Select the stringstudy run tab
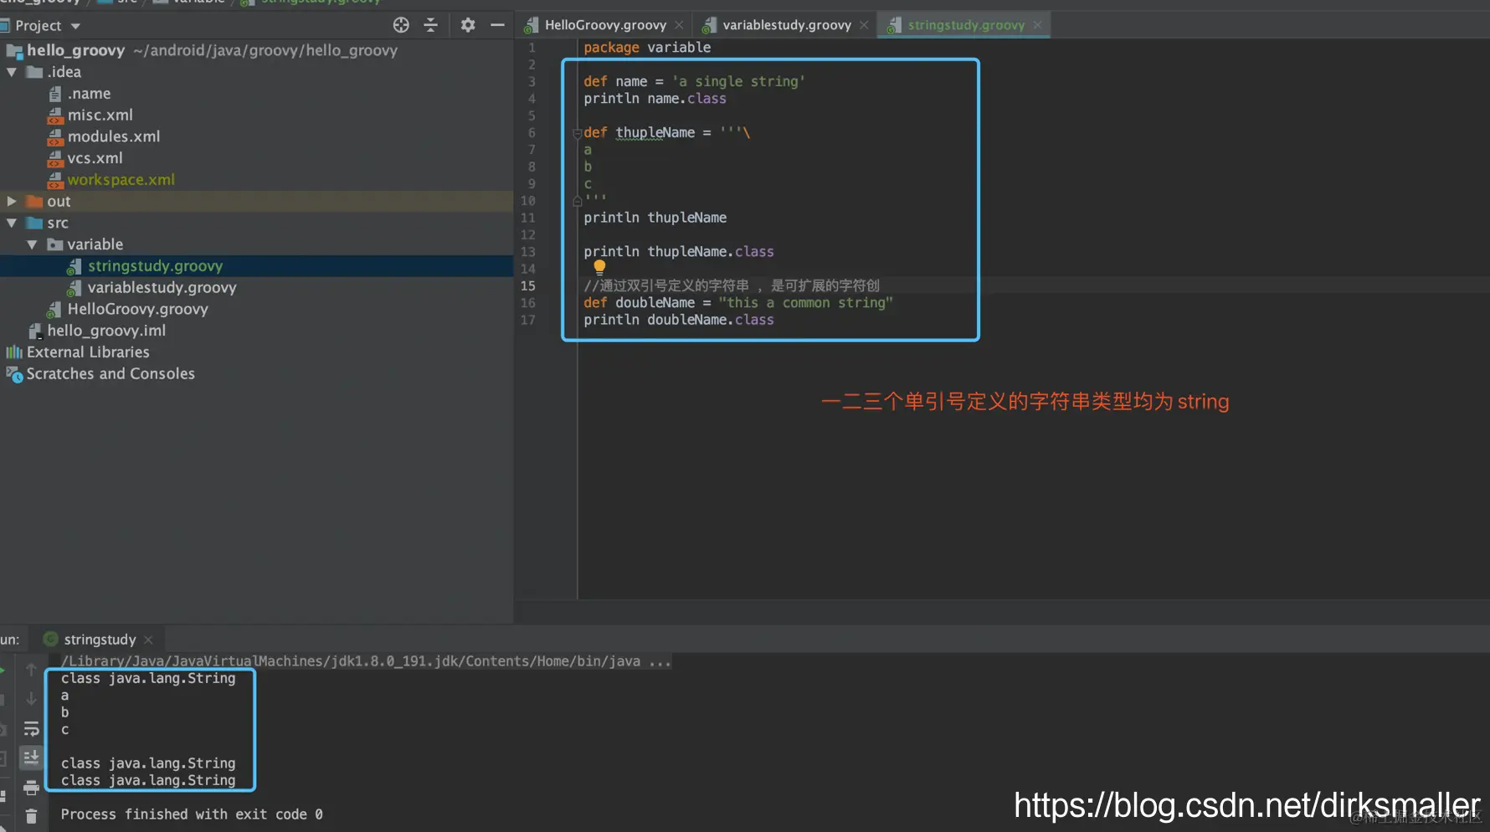Image resolution: width=1490 pixels, height=832 pixels. (x=100, y=639)
